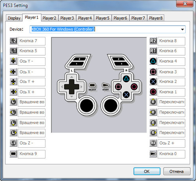Click the L1 shoulder icon
The image size is (196, 181).
click(13, 51)
